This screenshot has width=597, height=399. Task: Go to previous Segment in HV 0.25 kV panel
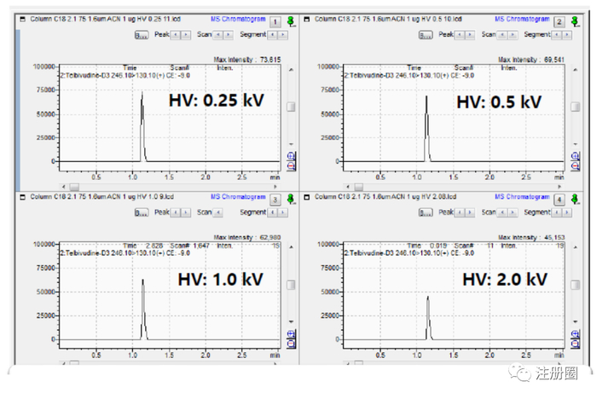pos(273,35)
